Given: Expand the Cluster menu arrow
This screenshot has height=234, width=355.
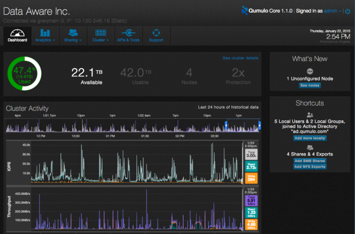Looking at the screenshot, I should 108,40.
